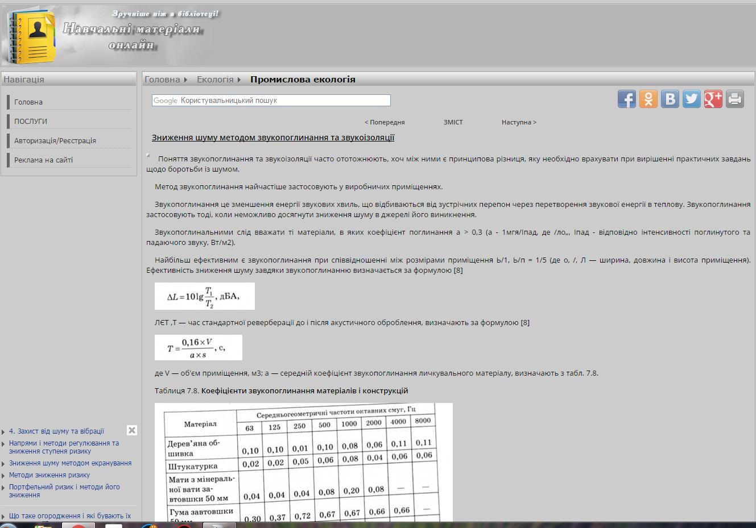Screen dimensions: 756x528
Task: Click the article heading Зниження шуму методом звукопоглинання
Action: click(273, 138)
